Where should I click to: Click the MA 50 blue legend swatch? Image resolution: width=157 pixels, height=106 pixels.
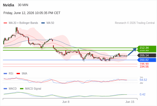point(43,23)
